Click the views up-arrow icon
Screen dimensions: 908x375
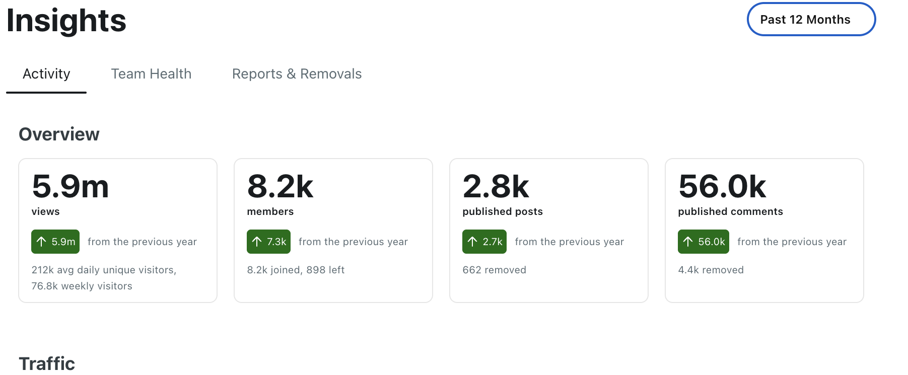[41, 242]
